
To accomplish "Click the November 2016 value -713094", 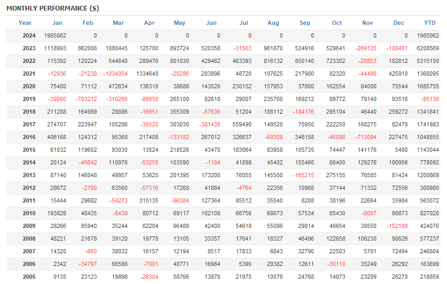I will (365, 137).
